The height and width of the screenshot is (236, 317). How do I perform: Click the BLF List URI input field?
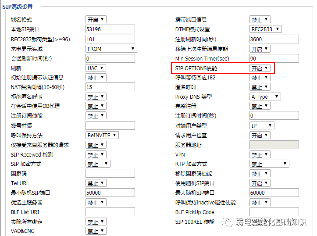pyautogui.click(x=110, y=212)
